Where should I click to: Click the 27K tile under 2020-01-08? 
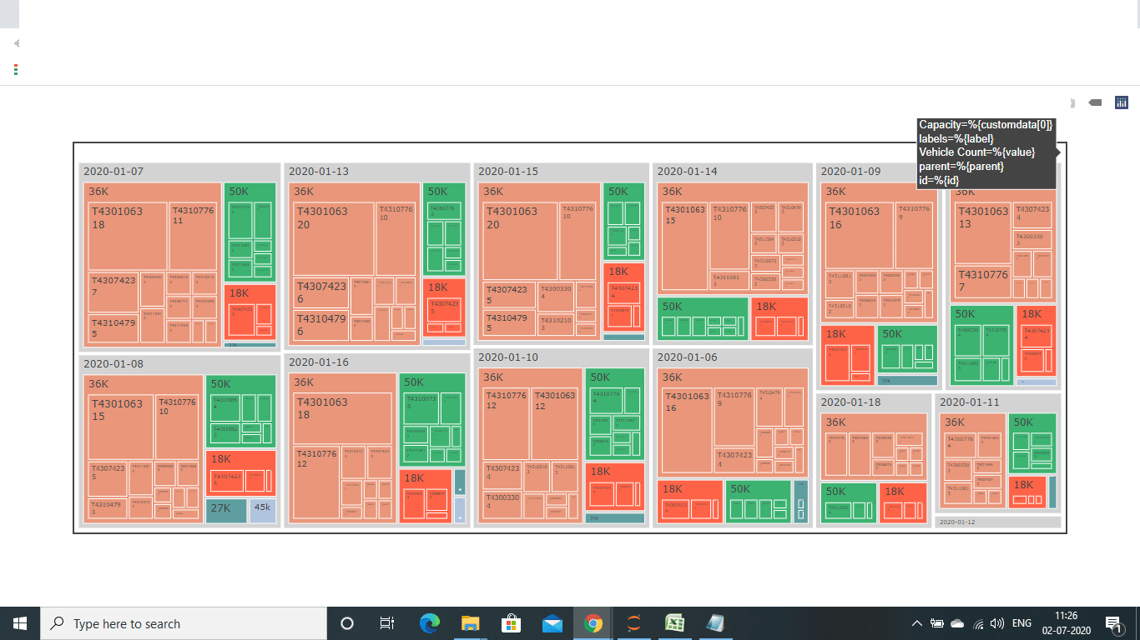226,511
